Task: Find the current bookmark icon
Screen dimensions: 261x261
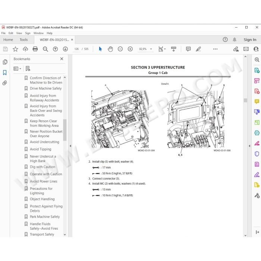Action: click(x=28, y=69)
